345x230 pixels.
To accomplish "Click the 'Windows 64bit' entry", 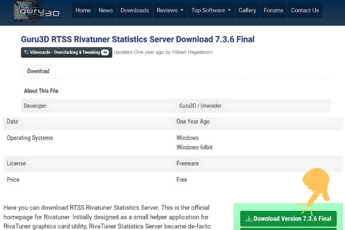I will coord(195,147).
